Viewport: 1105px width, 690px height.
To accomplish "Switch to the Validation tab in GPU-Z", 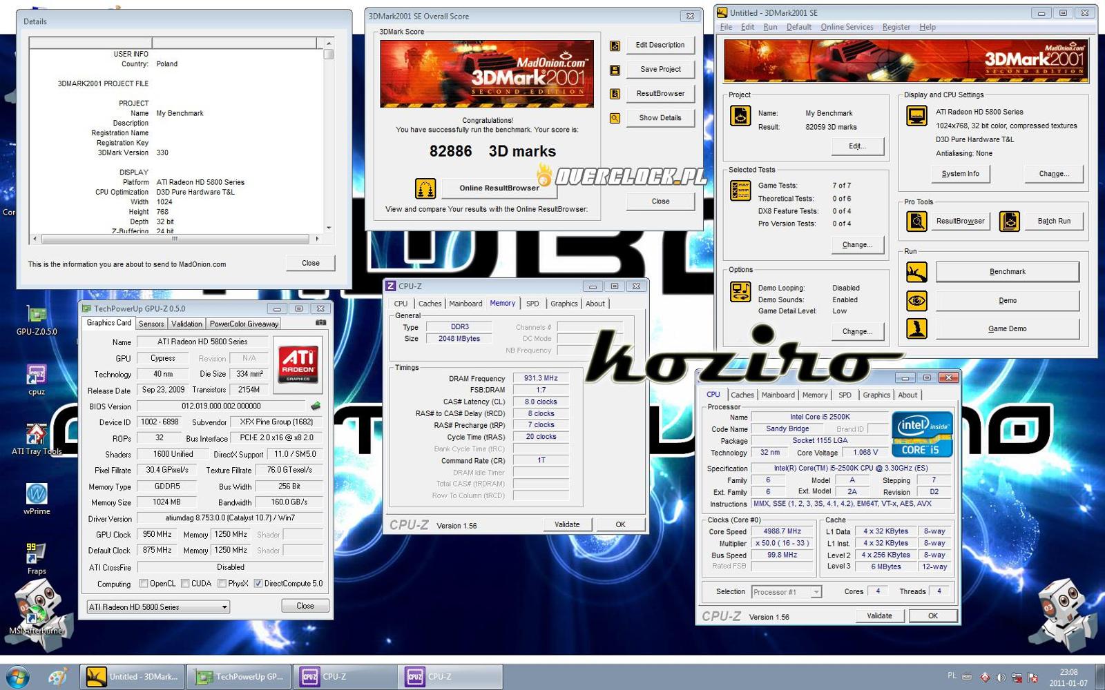I will point(186,324).
